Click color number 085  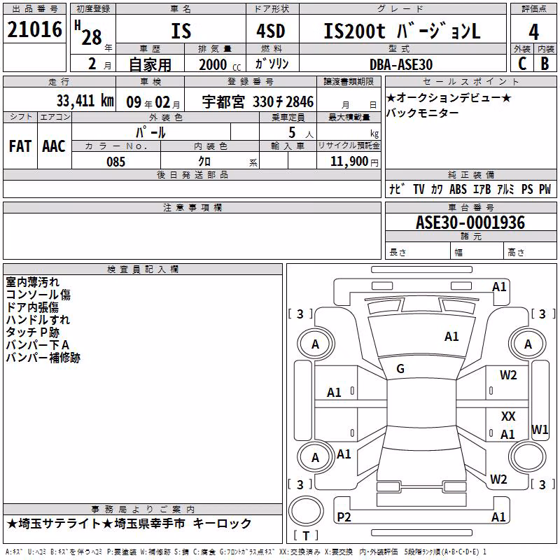pos(115,162)
